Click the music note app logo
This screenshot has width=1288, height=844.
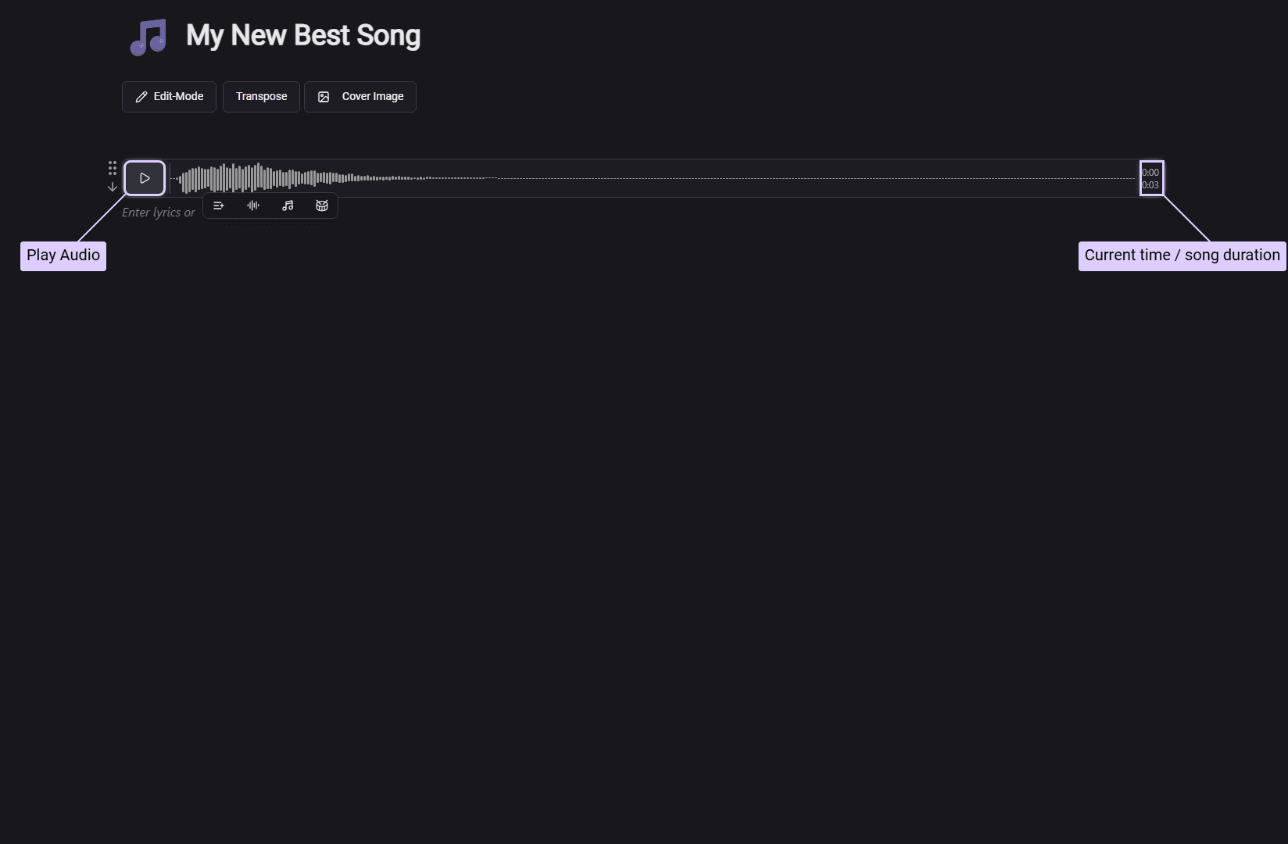(148, 36)
